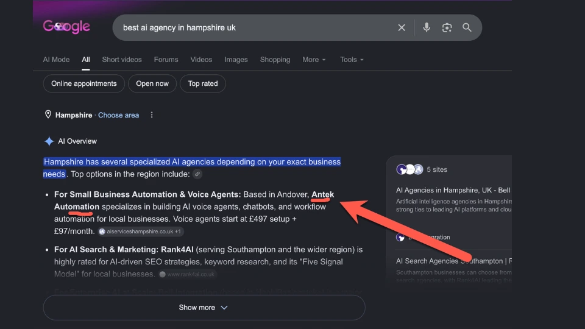Screen dimensions: 585x329
Task: Click the AI Overview sparkle icon
Action: pyautogui.click(x=49, y=141)
